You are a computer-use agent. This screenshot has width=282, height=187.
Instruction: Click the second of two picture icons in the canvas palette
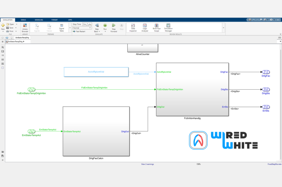(3, 64)
